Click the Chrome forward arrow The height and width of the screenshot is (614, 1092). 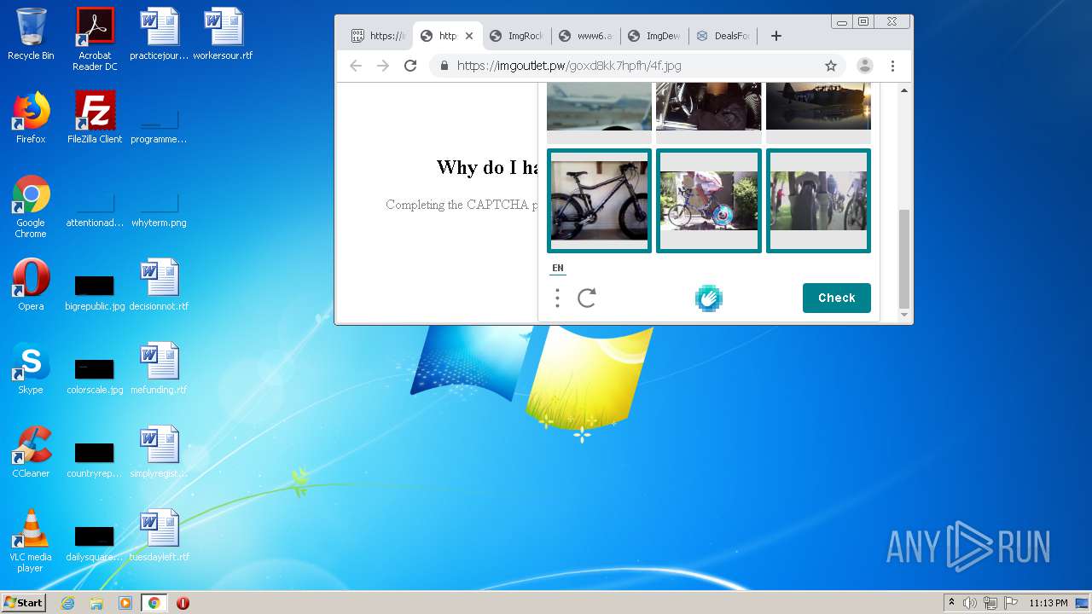coord(383,66)
